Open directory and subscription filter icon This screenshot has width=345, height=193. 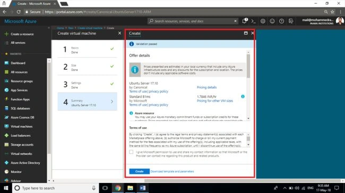tap(291, 21)
